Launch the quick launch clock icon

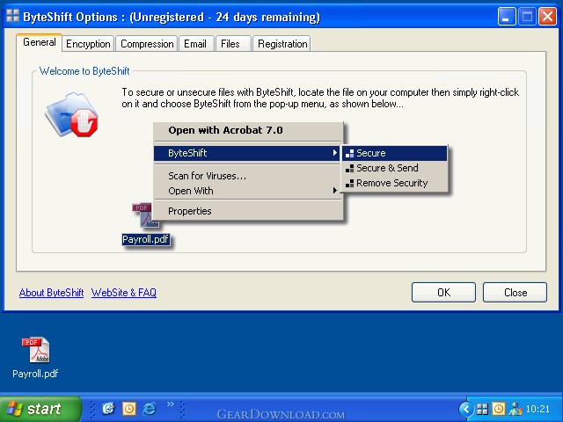[129, 408]
